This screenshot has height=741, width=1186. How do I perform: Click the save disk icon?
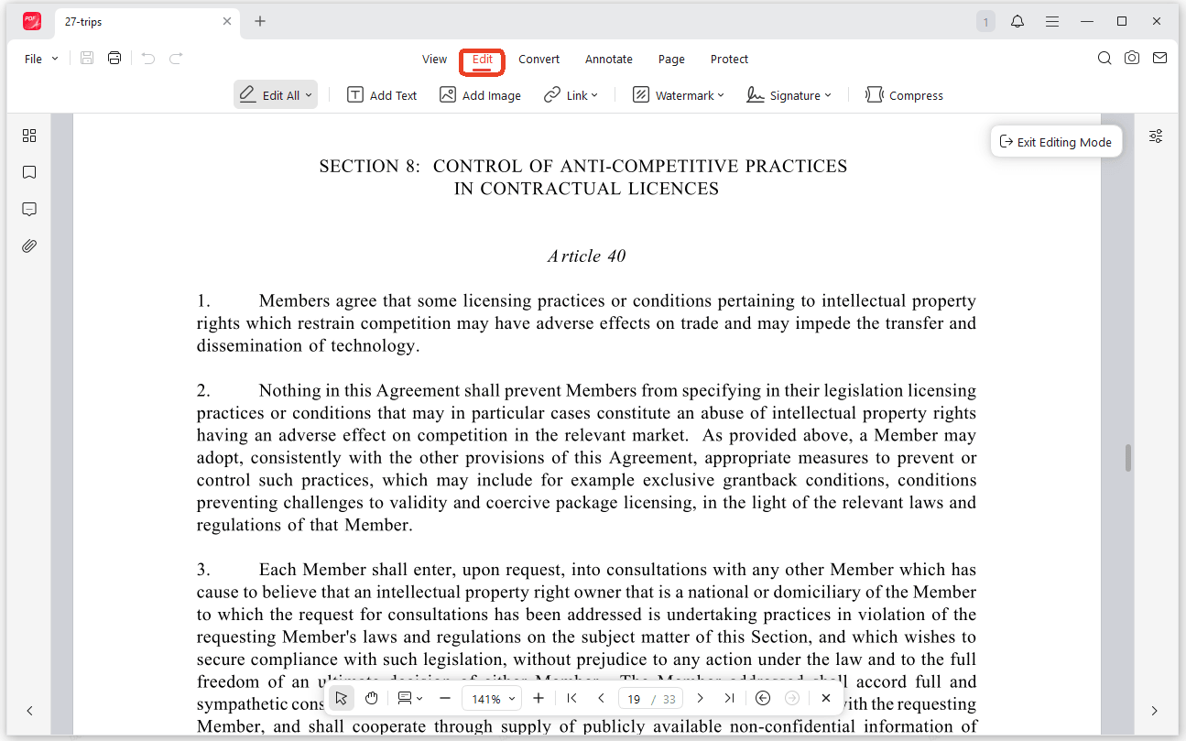click(87, 59)
